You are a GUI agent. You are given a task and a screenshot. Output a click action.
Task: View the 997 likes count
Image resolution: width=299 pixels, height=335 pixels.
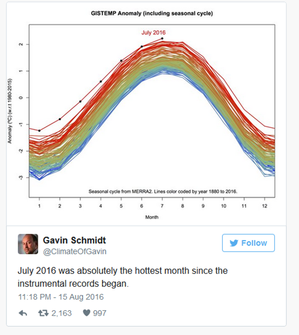(99, 313)
